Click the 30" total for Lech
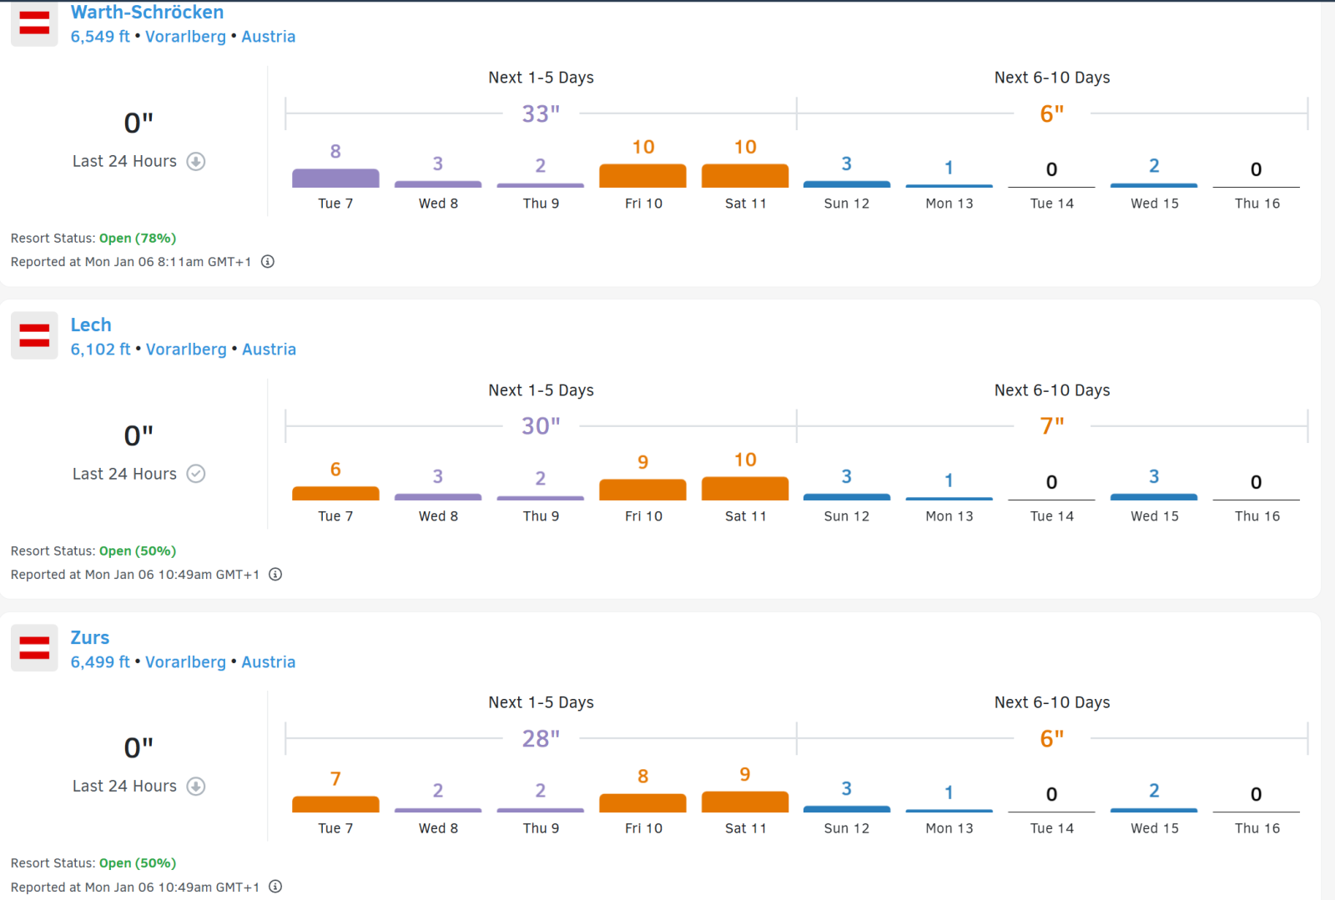1335x900 pixels. pyautogui.click(x=541, y=426)
